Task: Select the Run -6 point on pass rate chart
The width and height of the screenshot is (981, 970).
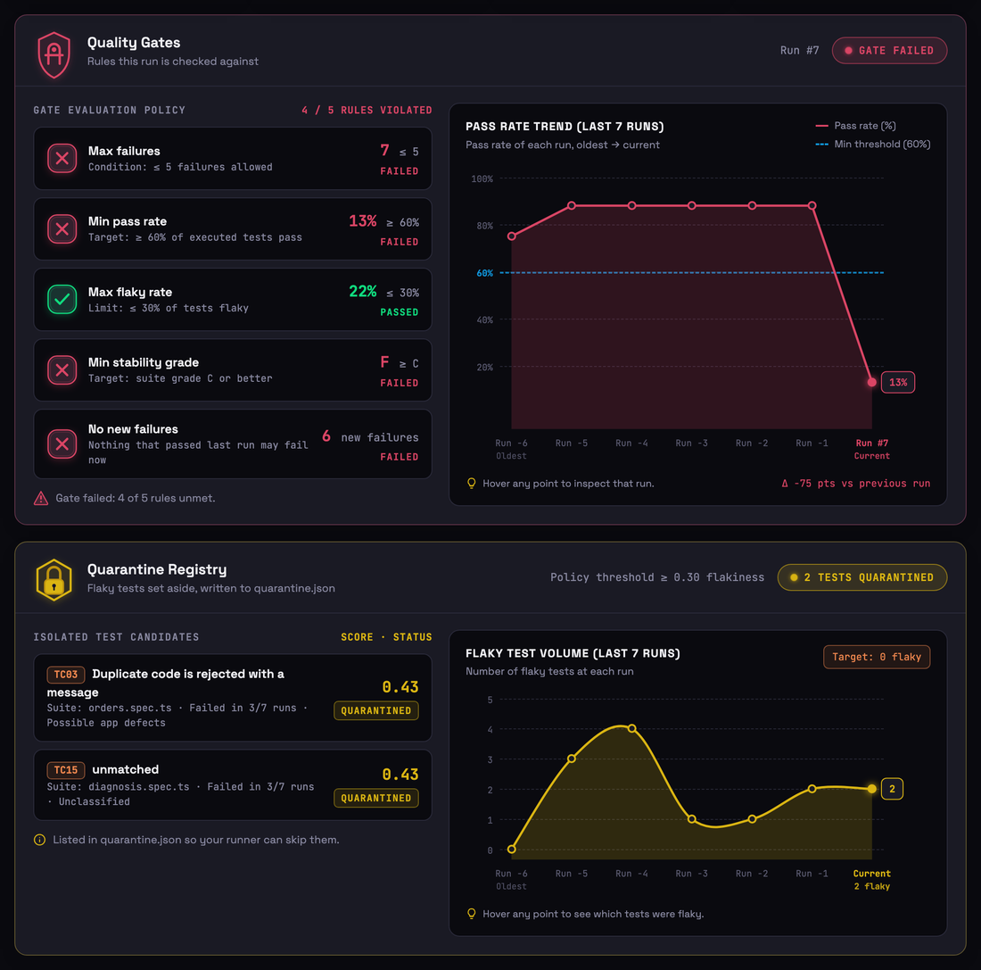Action: pyautogui.click(x=512, y=236)
